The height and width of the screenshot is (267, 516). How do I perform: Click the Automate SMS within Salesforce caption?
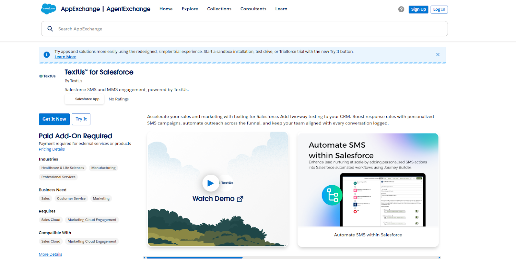point(368,235)
